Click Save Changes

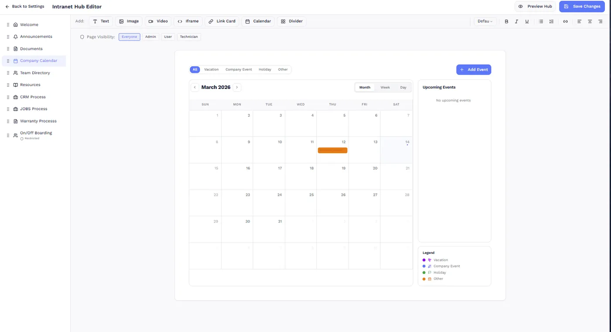click(582, 7)
